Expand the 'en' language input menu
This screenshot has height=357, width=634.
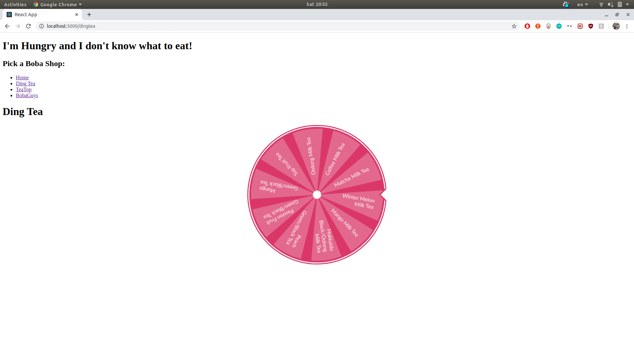click(x=582, y=4)
